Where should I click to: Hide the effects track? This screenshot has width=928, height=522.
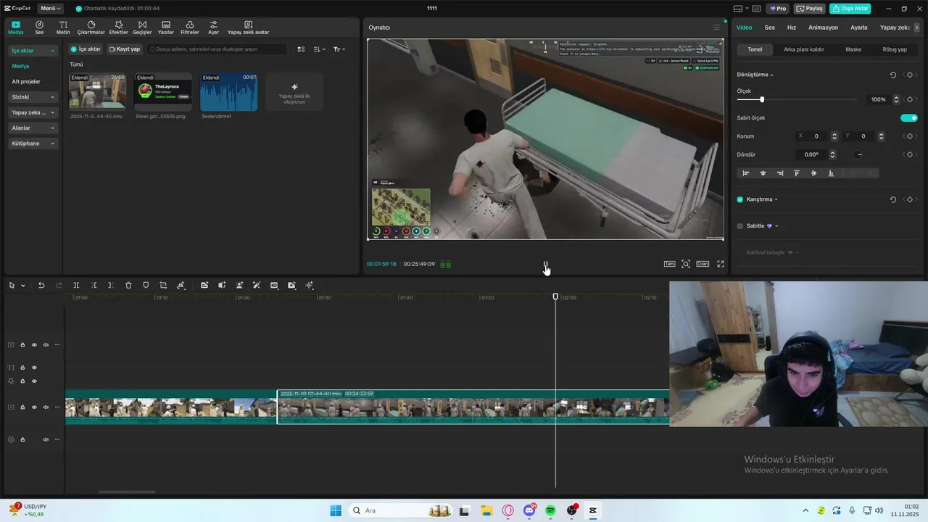coord(34,381)
